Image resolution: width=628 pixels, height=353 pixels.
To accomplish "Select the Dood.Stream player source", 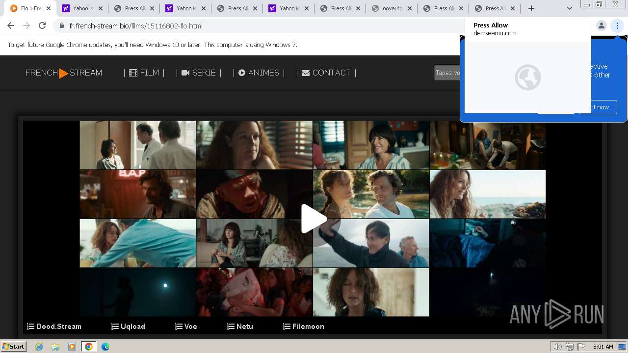I will click(54, 327).
